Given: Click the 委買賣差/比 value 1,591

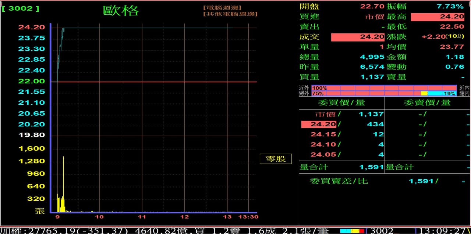Looking at the screenshot, I should (x=422, y=181).
